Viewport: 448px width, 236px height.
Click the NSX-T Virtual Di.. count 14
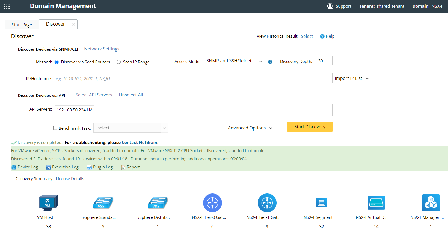point(376,227)
